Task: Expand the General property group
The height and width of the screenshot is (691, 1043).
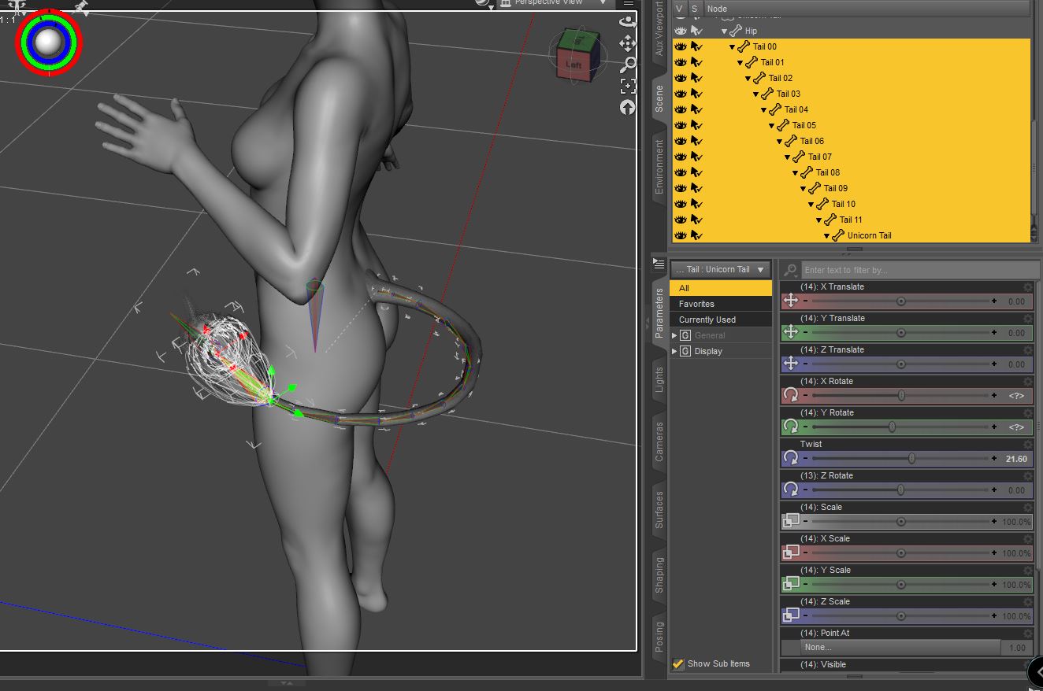Action: (x=674, y=335)
